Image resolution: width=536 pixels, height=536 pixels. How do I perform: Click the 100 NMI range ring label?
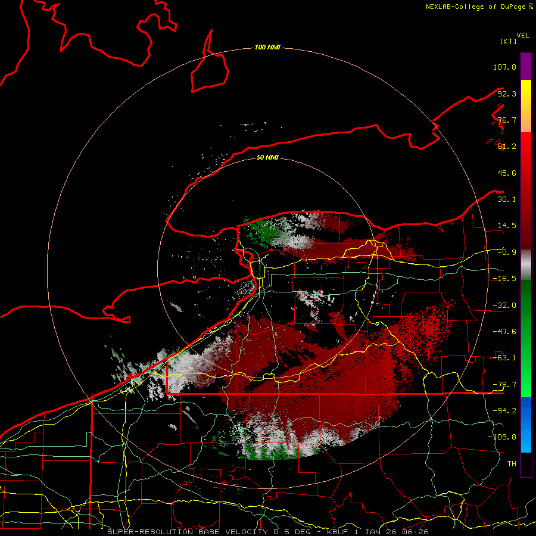267,47
